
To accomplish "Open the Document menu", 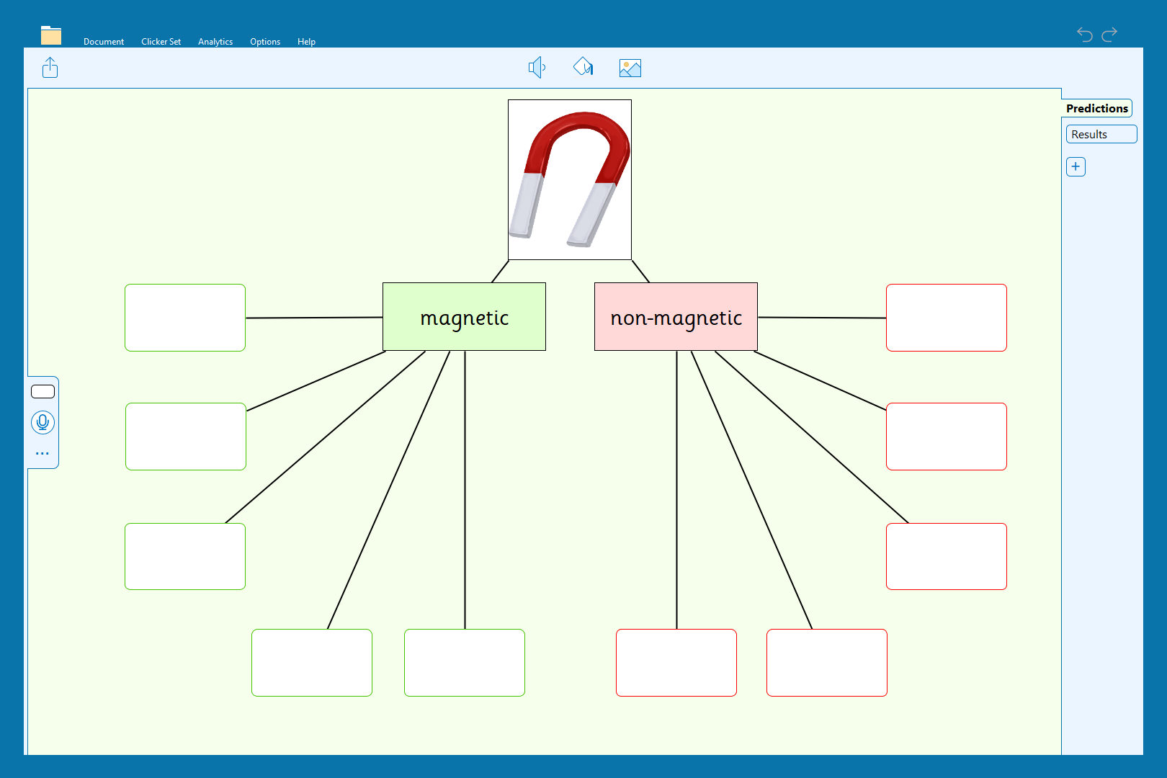I will tap(104, 42).
